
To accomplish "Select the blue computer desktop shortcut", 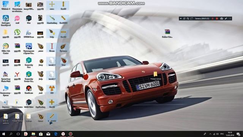I will [x=6, y=91].
